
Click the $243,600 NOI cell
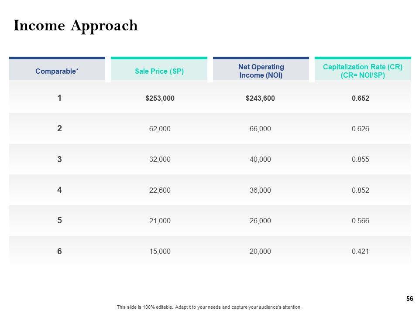pyautogui.click(x=261, y=99)
